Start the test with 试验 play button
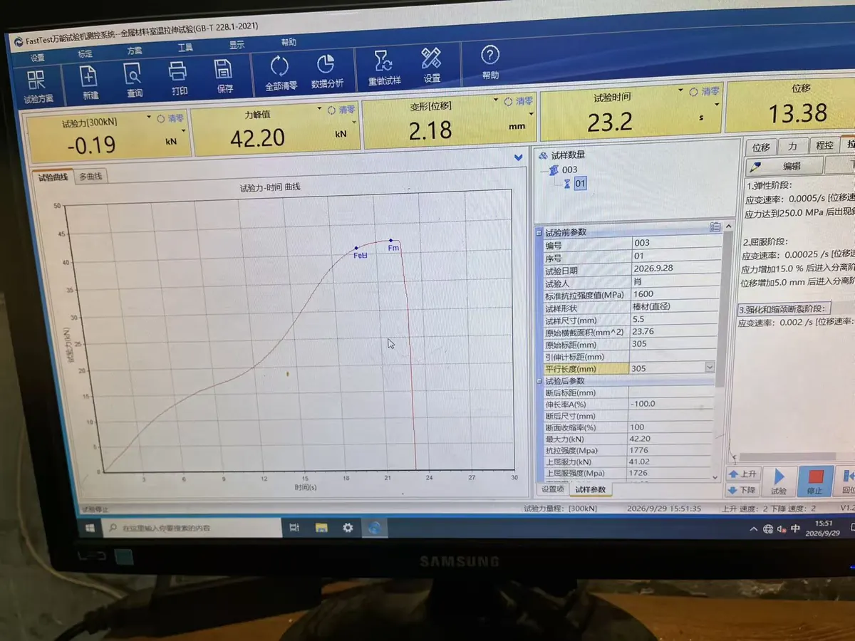This screenshot has width=855, height=641. coord(779,481)
